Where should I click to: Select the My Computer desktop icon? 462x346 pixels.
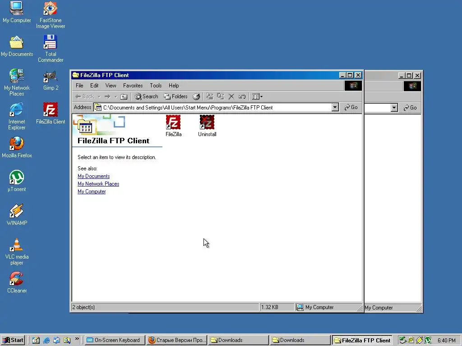coord(17,12)
